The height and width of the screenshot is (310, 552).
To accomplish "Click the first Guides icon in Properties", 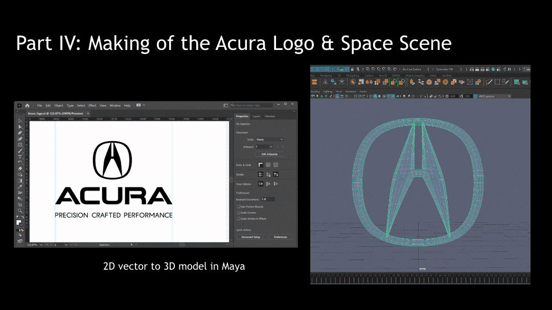I will [x=261, y=174].
